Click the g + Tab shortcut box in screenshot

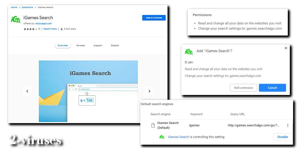87,100
